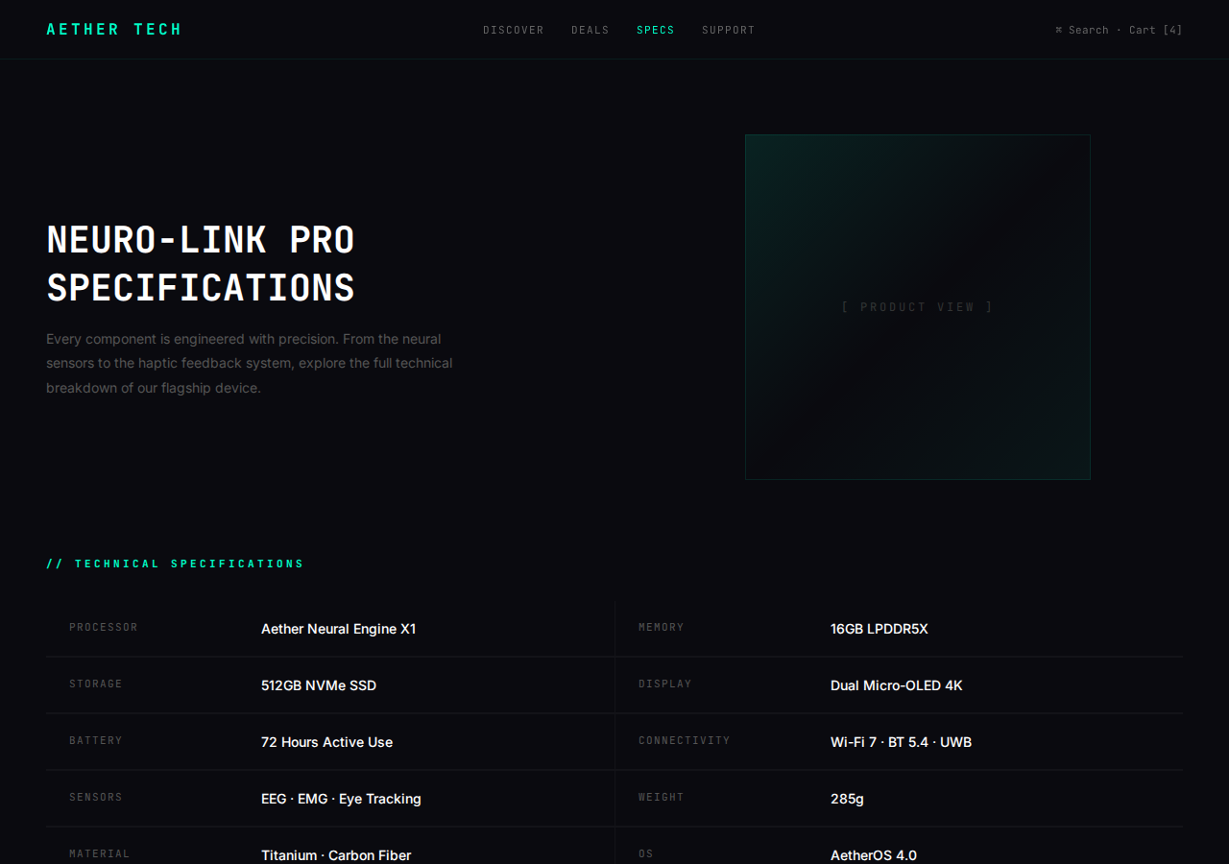Viewport: 1229px width, 864px height.
Task: Go to the Discover nav item
Action: (514, 30)
